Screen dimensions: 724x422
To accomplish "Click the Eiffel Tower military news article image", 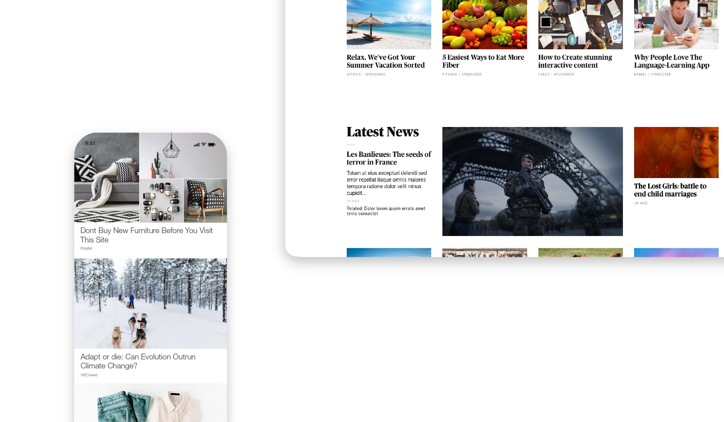I will point(532,181).
